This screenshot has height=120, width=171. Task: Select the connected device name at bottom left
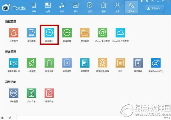[10, 118]
